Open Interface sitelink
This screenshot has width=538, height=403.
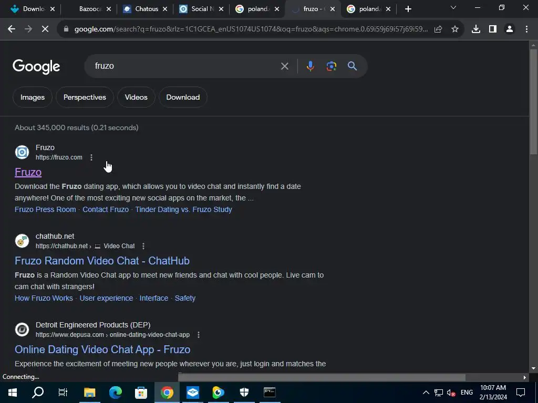154,298
